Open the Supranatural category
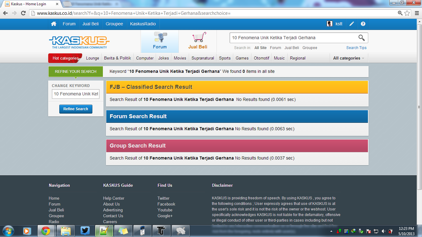Image resolution: width=422 pixels, height=237 pixels. pyautogui.click(x=203, y=58)
